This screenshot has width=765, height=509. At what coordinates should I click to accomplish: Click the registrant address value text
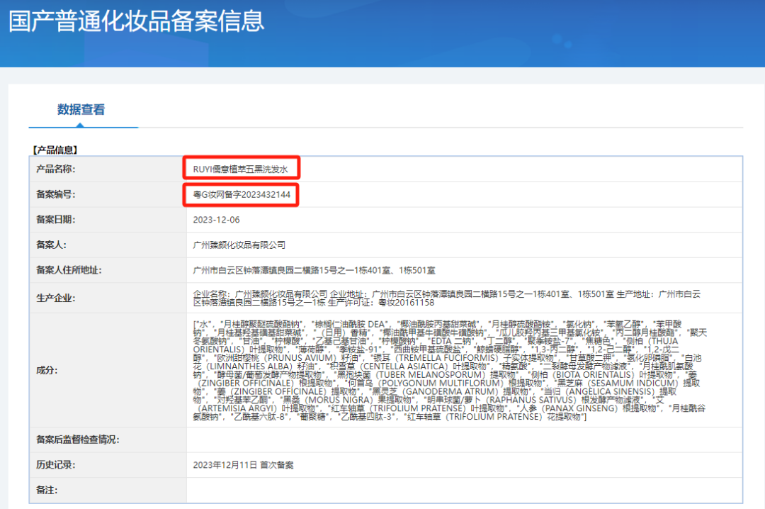click(x=314, y=270)
